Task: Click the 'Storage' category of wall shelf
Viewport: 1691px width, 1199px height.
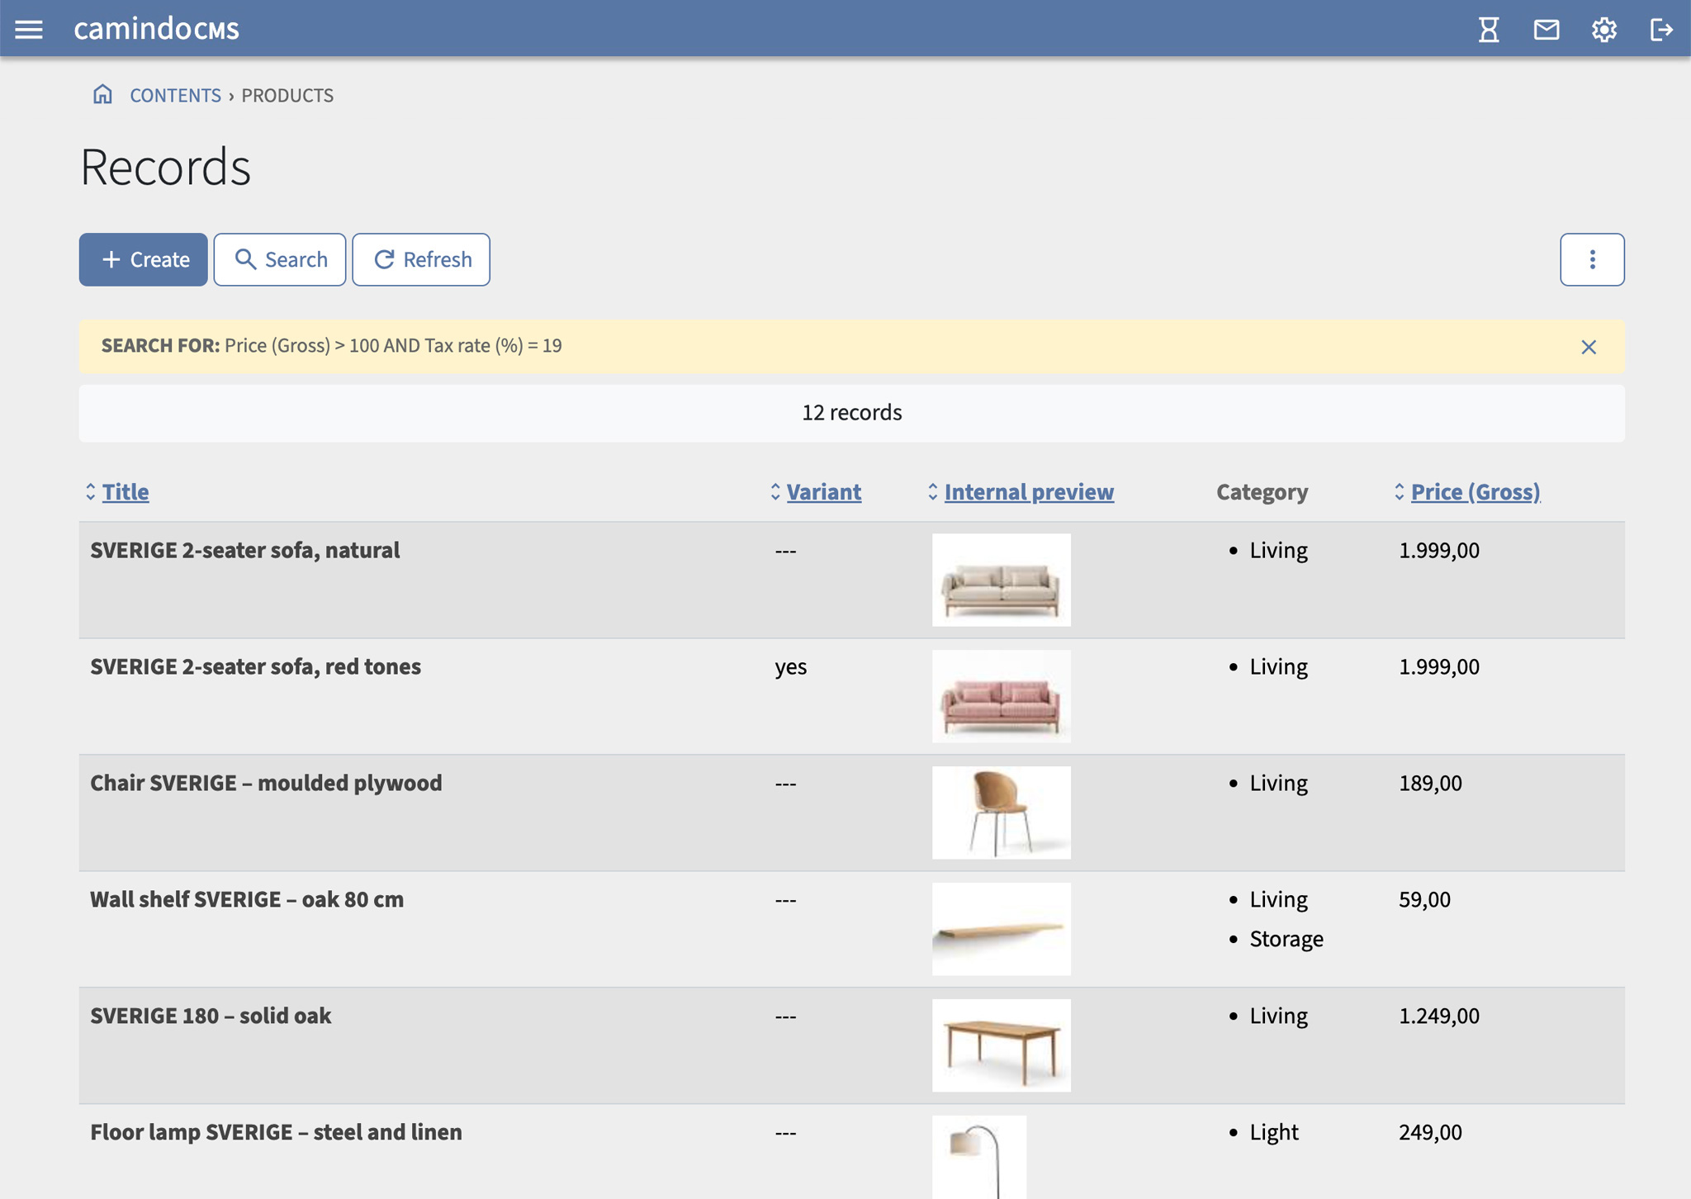Action: point(1286,940)
